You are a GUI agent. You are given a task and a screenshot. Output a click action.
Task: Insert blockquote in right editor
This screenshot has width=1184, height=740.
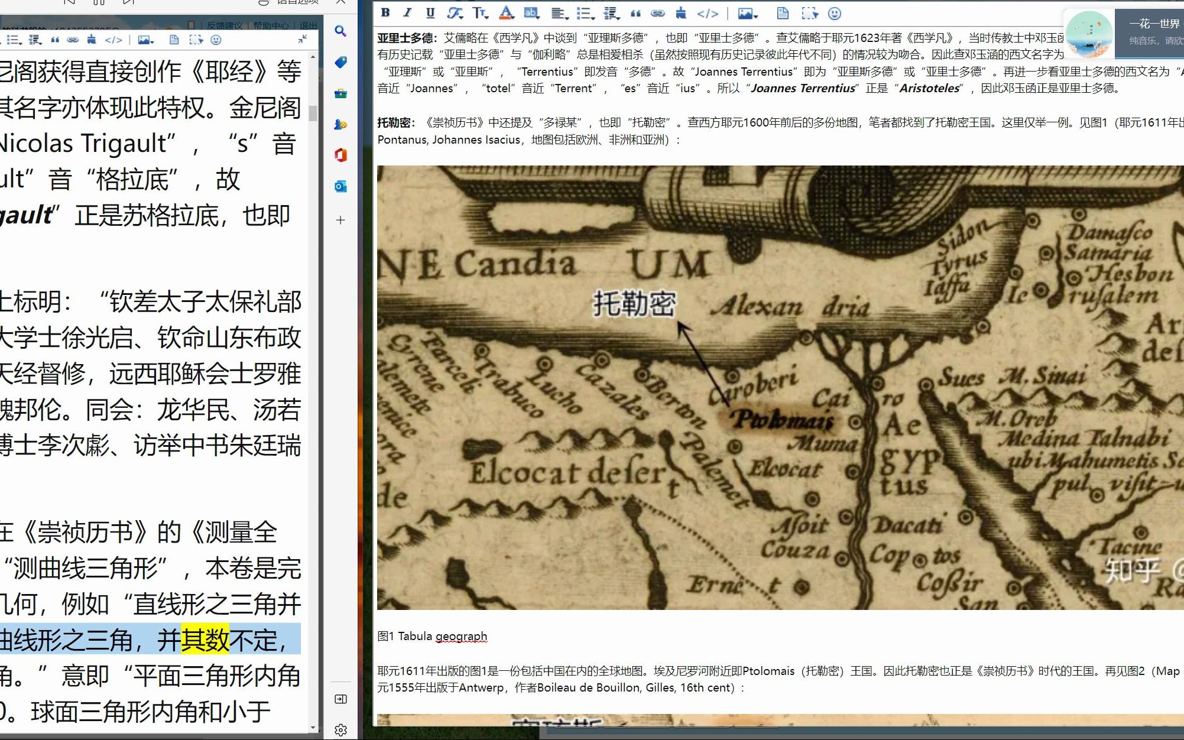click(636, 13)
